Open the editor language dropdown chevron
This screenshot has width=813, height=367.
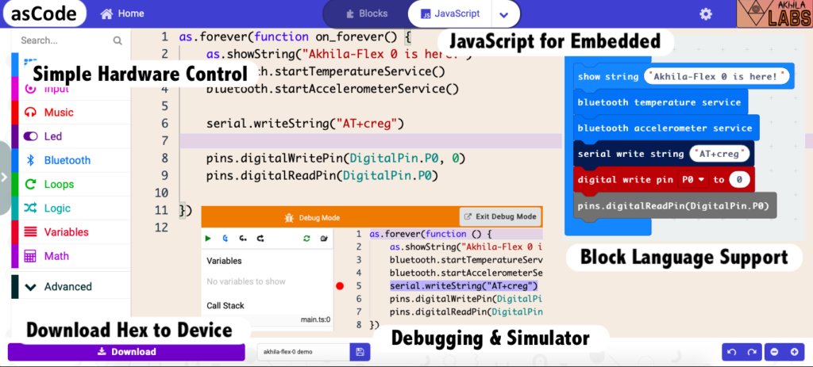click(503, 14)
